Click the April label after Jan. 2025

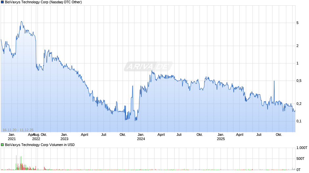click(x=240, y=135)
